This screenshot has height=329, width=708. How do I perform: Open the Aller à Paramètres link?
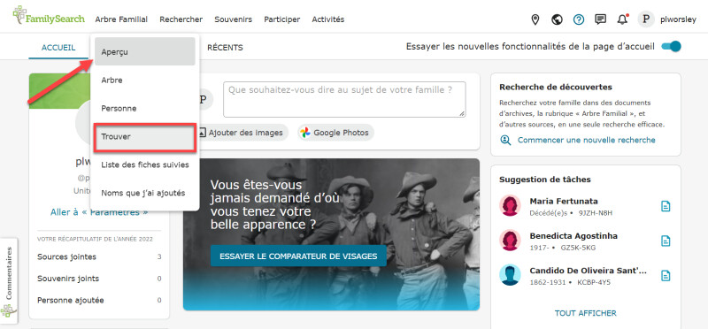pyautogui.click(x=99, y=211)
